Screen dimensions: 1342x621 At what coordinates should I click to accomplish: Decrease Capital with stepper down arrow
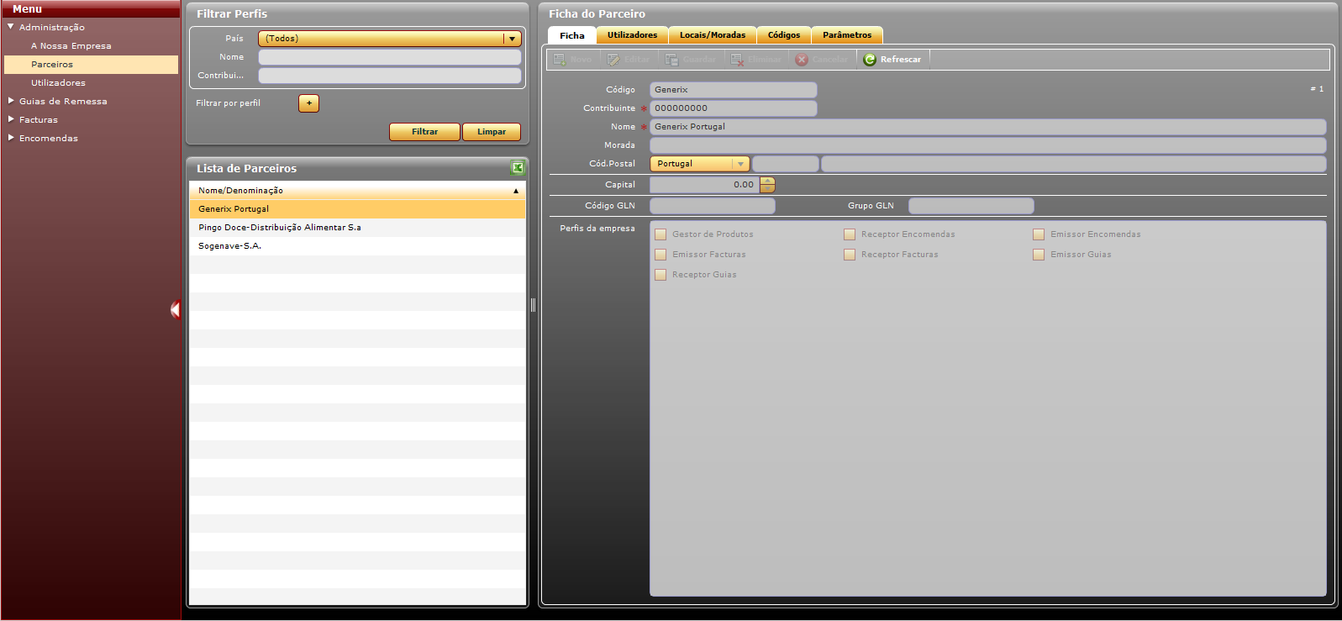(x=767, y=189)
